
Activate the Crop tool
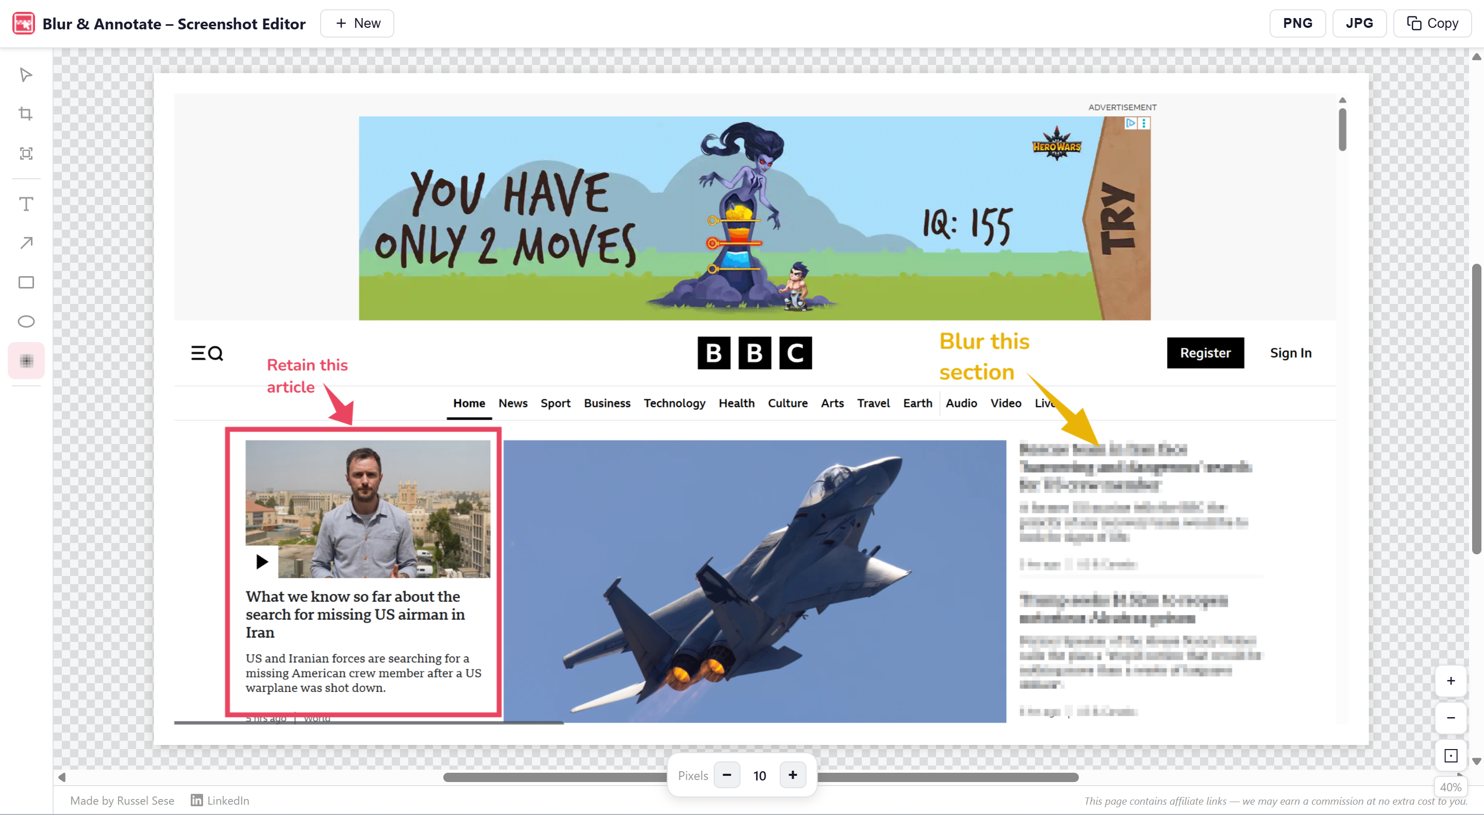coord(25,113)
